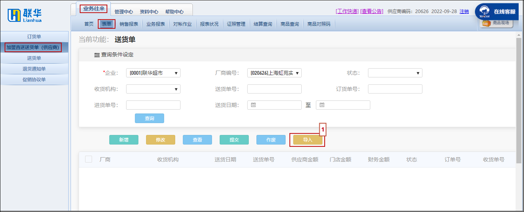Image resolution: width=524 pixels, height=212 pixels.
Task: Select 加盟直送送货单（供应商） in sidebar
Action: tap(34, 48)
